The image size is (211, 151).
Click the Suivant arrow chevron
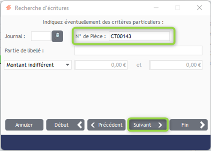[x=160, y=125]
